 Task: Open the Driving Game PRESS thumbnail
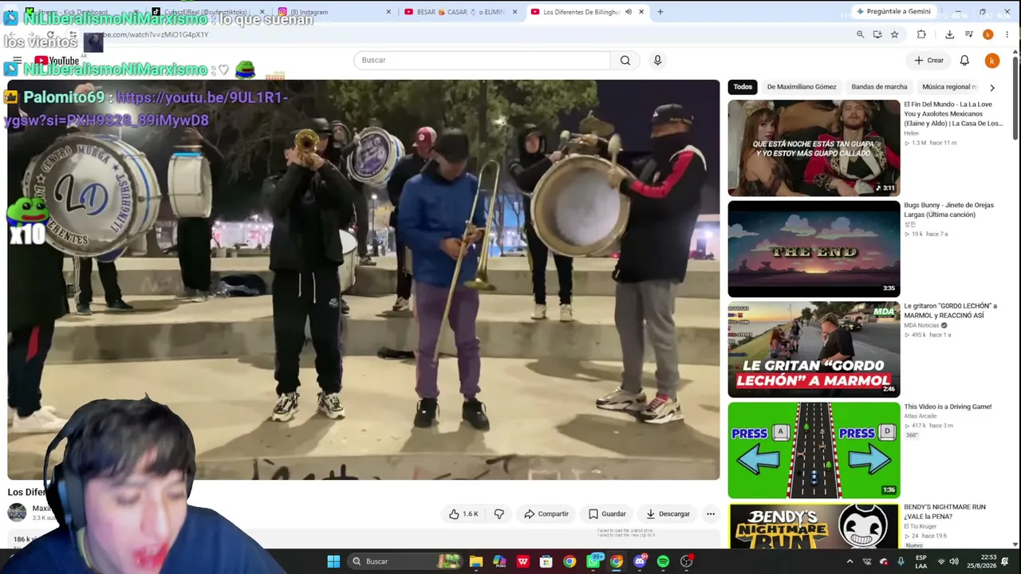click(814, 450)
